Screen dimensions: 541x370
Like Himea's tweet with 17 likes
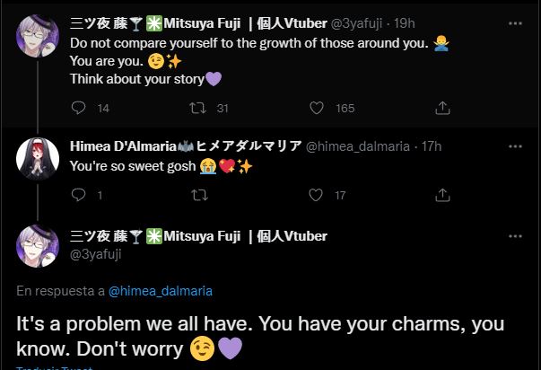316,195
